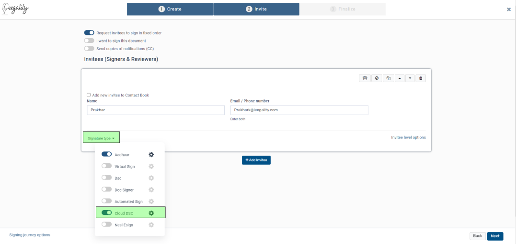Viewport: 516px width, 244px height.
Task: Click the duplicate invitee copy icon
Action: tap(389, 78)
